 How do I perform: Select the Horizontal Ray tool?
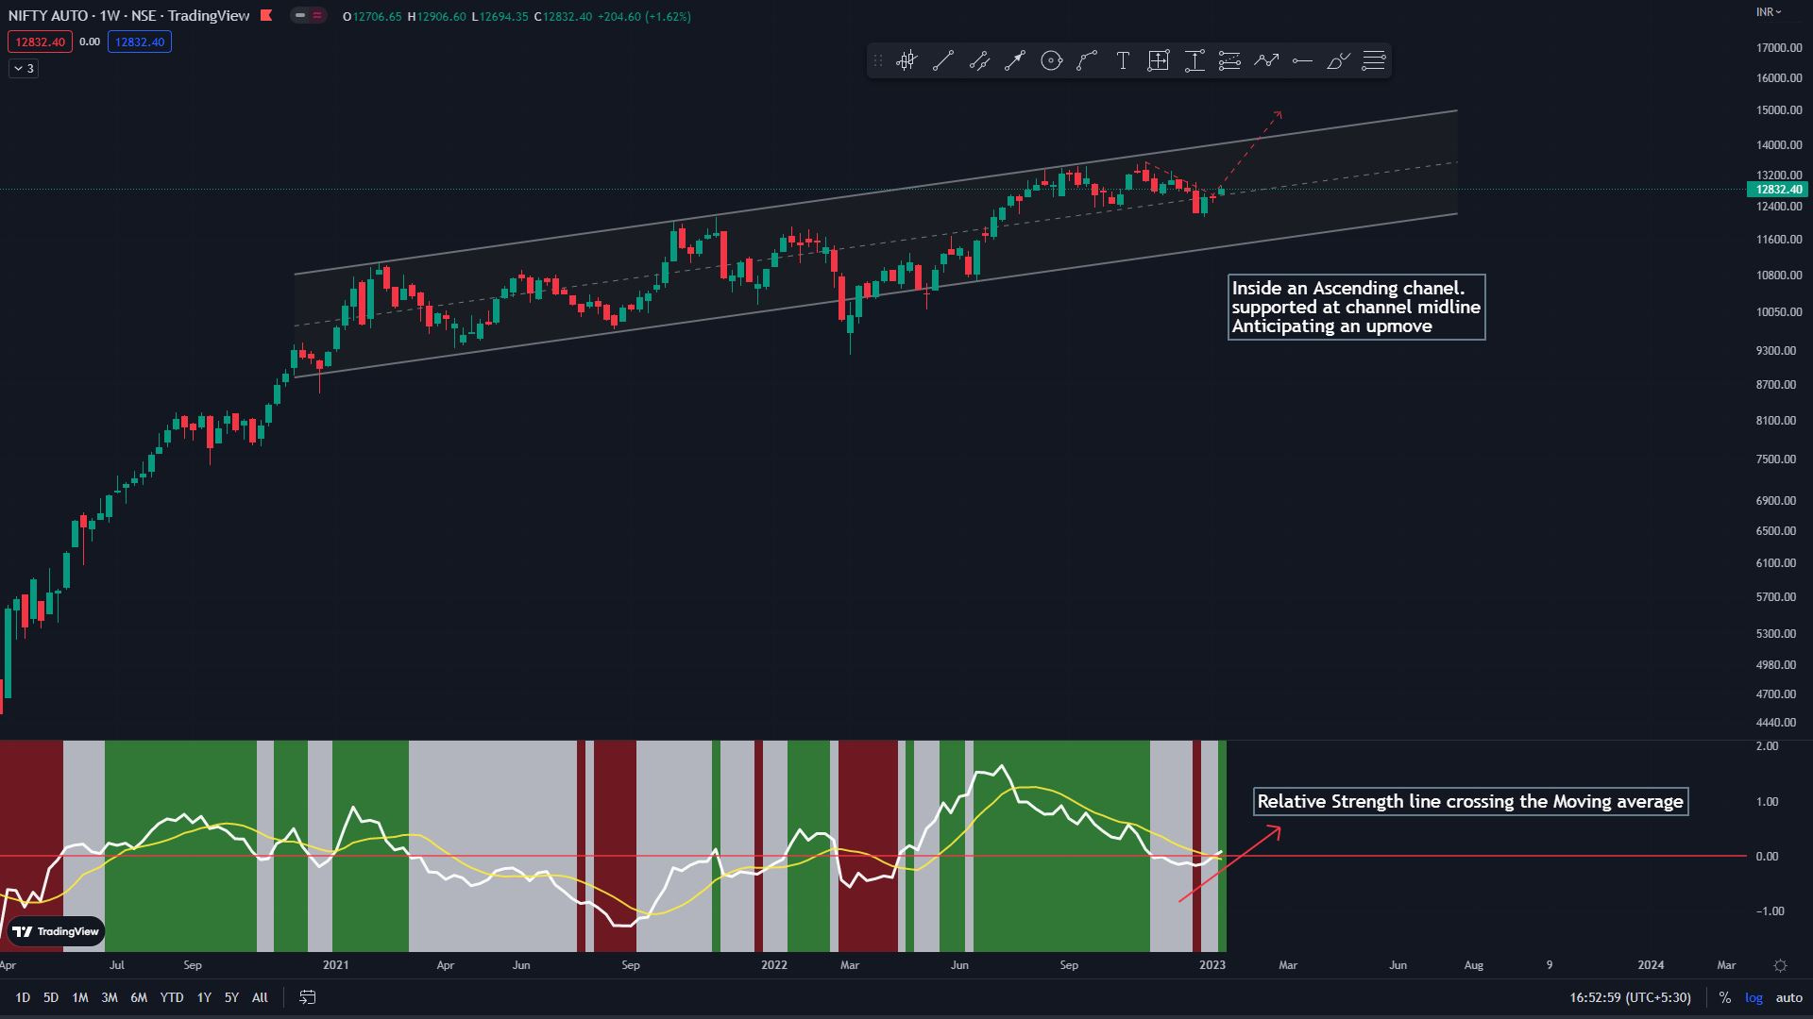click(1302, 60)
